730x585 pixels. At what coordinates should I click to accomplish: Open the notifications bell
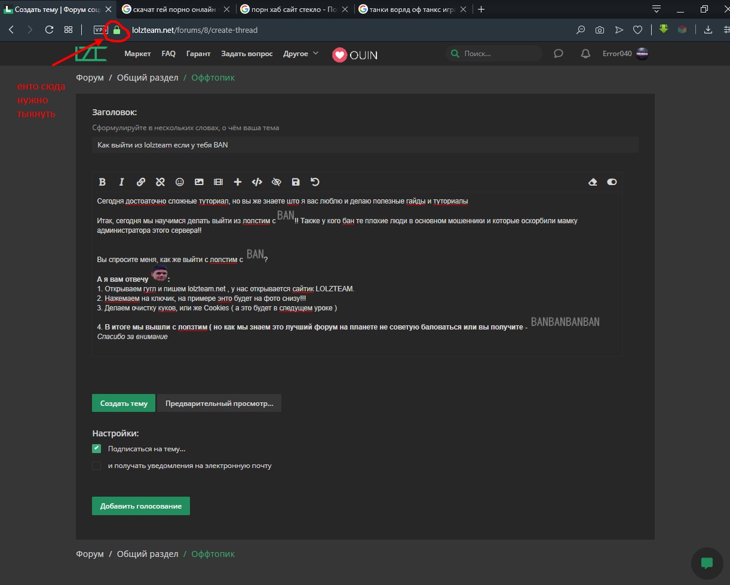click(x=586, y=54)
